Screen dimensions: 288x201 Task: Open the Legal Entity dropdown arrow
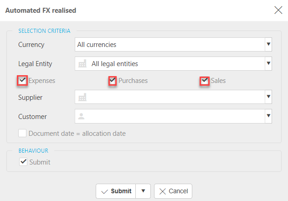pos(268,64)
